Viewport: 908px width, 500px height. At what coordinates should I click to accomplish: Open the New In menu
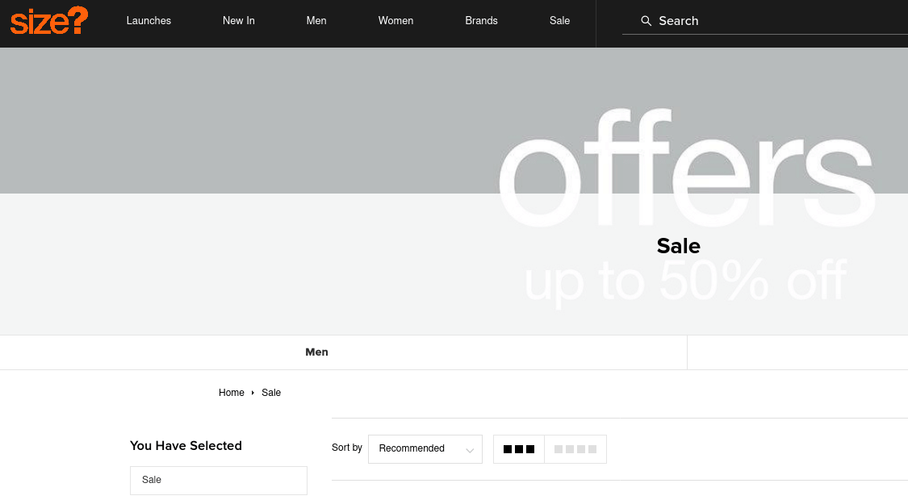(x=238, y=21)
